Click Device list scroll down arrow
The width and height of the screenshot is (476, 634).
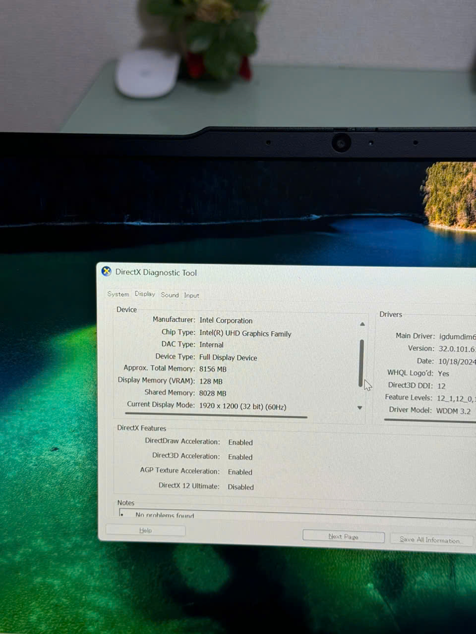pos(360,408)
